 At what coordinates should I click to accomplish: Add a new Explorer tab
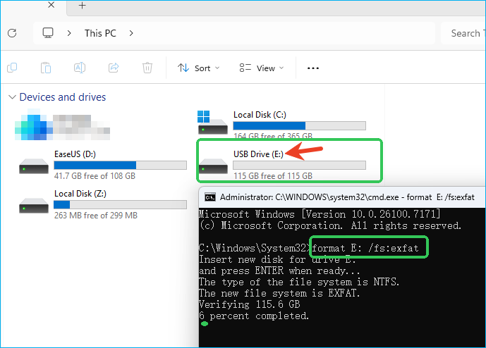(x=82, y=5)
